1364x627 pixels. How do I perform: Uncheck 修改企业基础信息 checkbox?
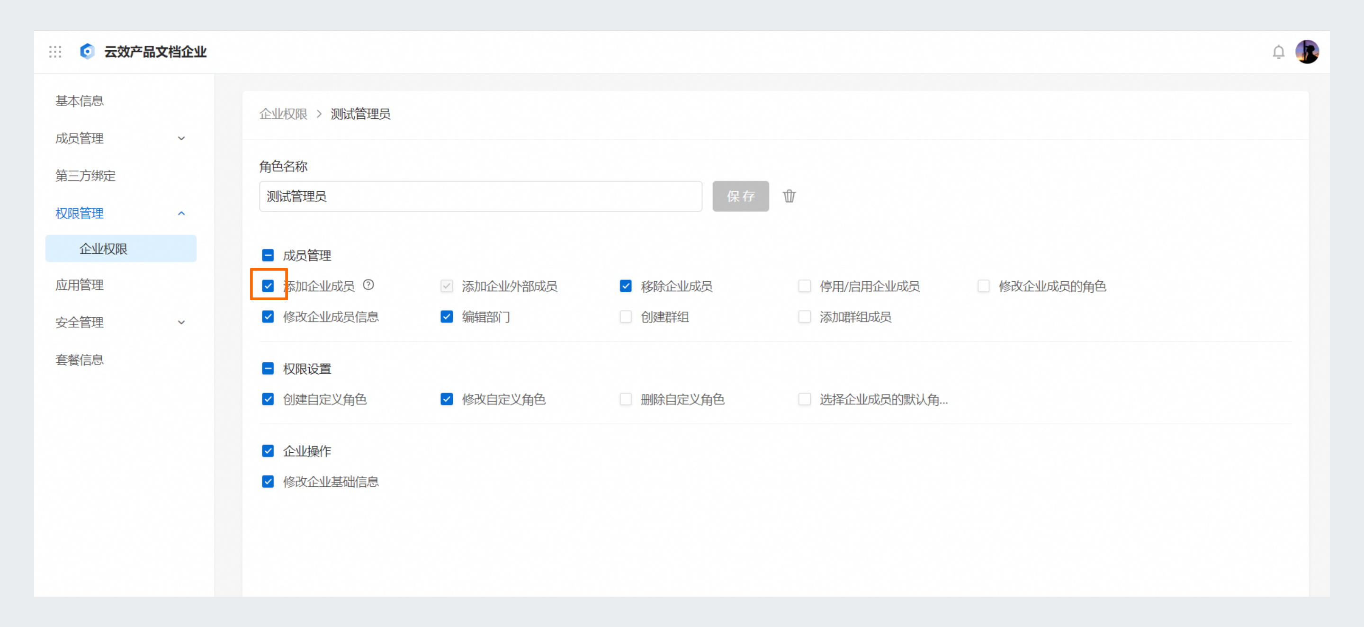[x=268, y=481]
